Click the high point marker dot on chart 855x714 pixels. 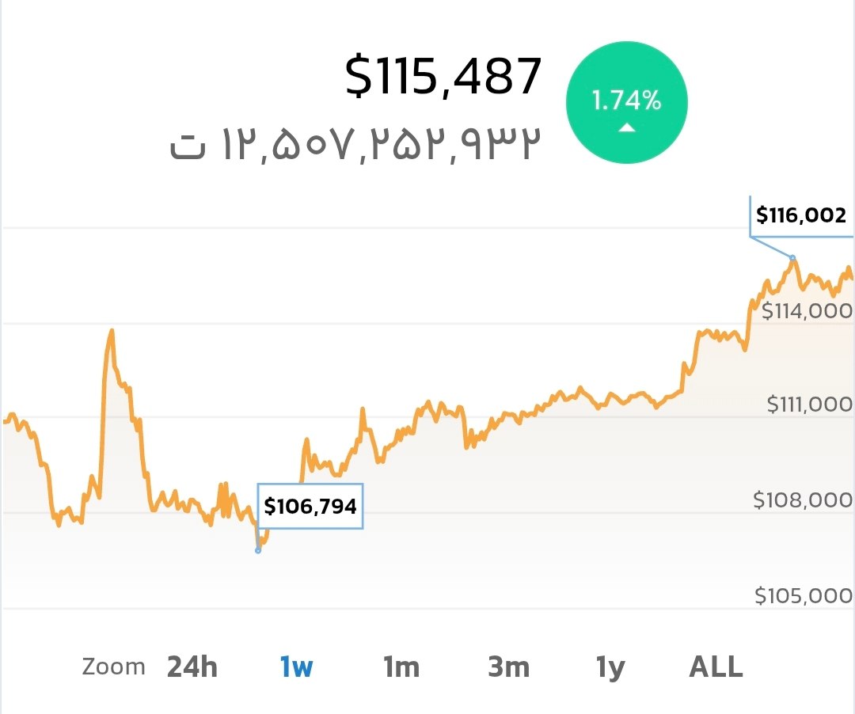point(792,257)
